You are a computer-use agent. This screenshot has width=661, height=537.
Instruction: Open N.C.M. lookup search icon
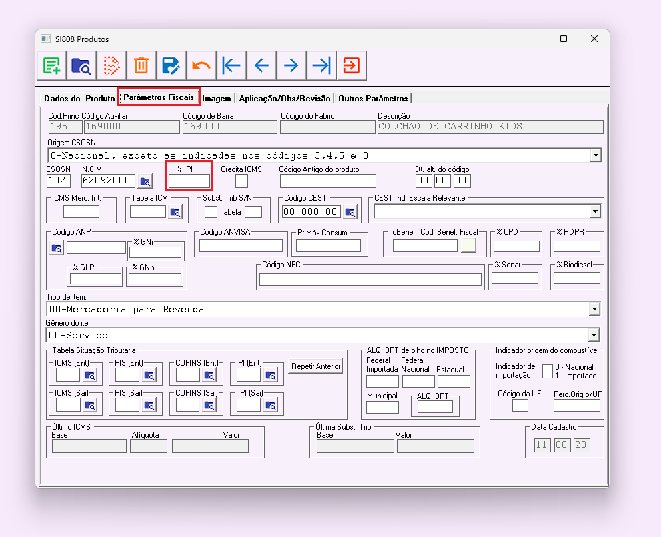pyautogui.click(x=145, y=181)
